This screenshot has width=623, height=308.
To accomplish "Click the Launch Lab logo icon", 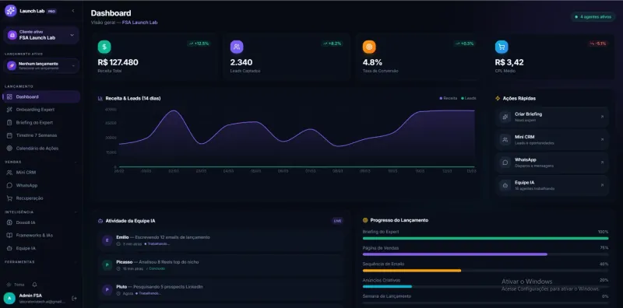I will pyautogui.click(x=11, y=11).
